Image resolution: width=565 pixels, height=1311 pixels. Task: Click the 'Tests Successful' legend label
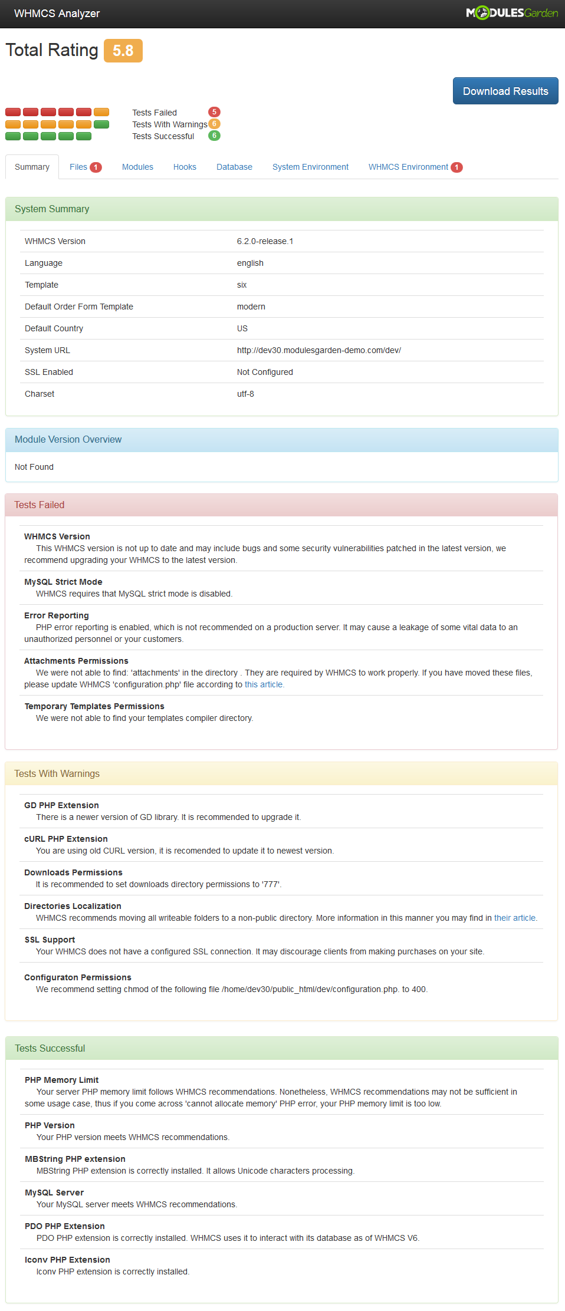(x=163, y=136)
